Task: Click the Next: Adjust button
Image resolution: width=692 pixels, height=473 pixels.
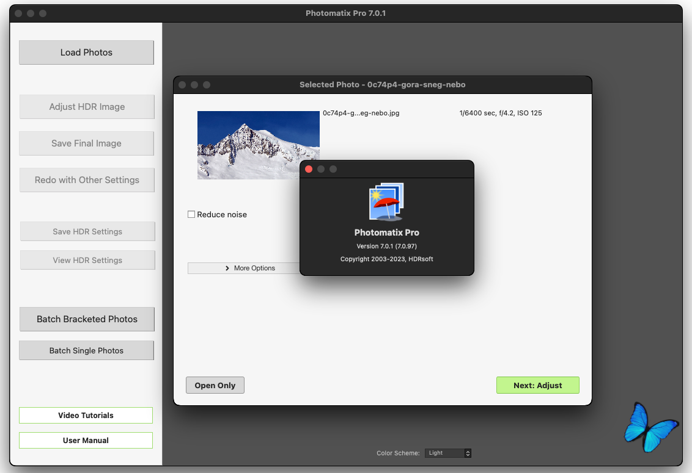Action: pyautogui.click(x=537, y=385)
